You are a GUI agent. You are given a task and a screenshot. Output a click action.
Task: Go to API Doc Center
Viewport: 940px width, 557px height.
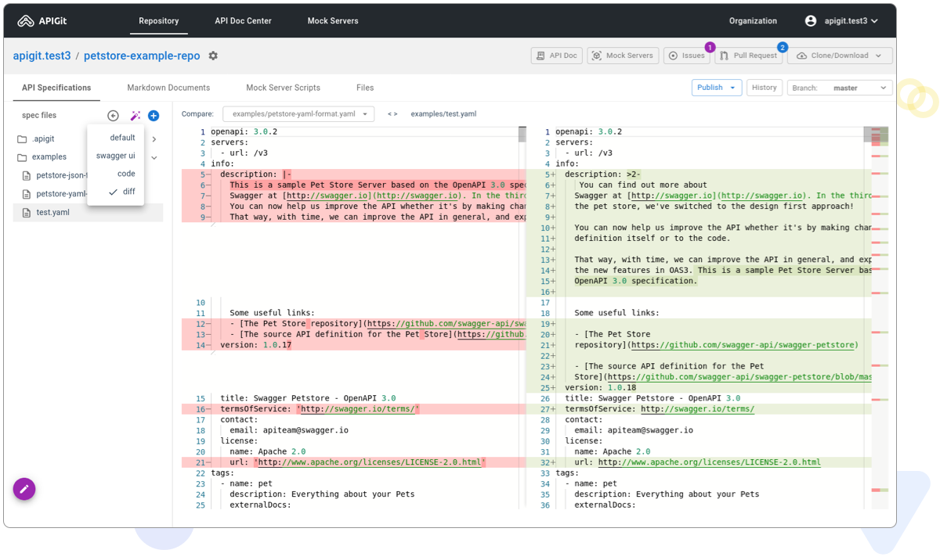pyautogui.click(x=243, y=21)
